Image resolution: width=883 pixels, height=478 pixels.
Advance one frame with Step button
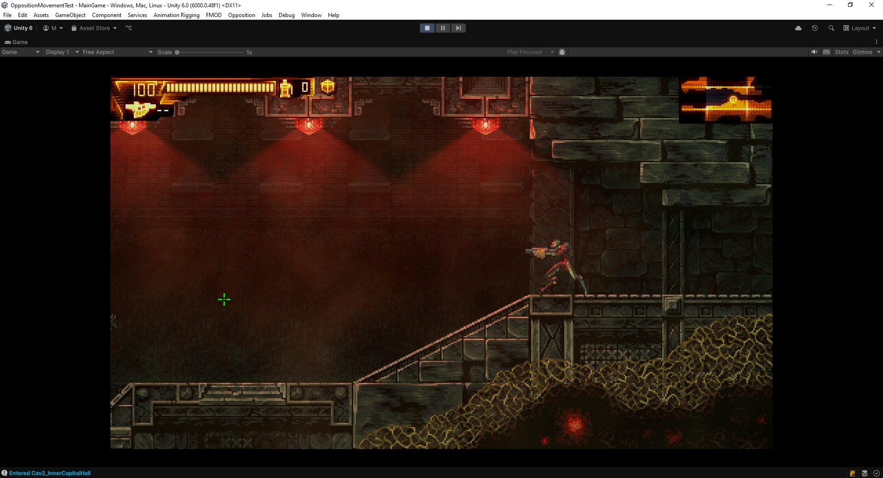click(458, 28)
